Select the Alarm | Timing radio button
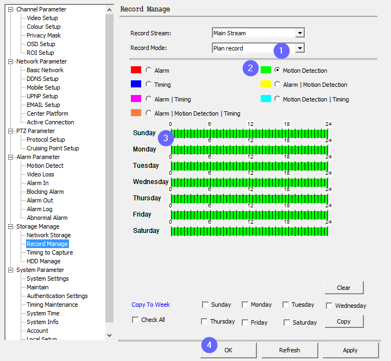 [149, 99]
